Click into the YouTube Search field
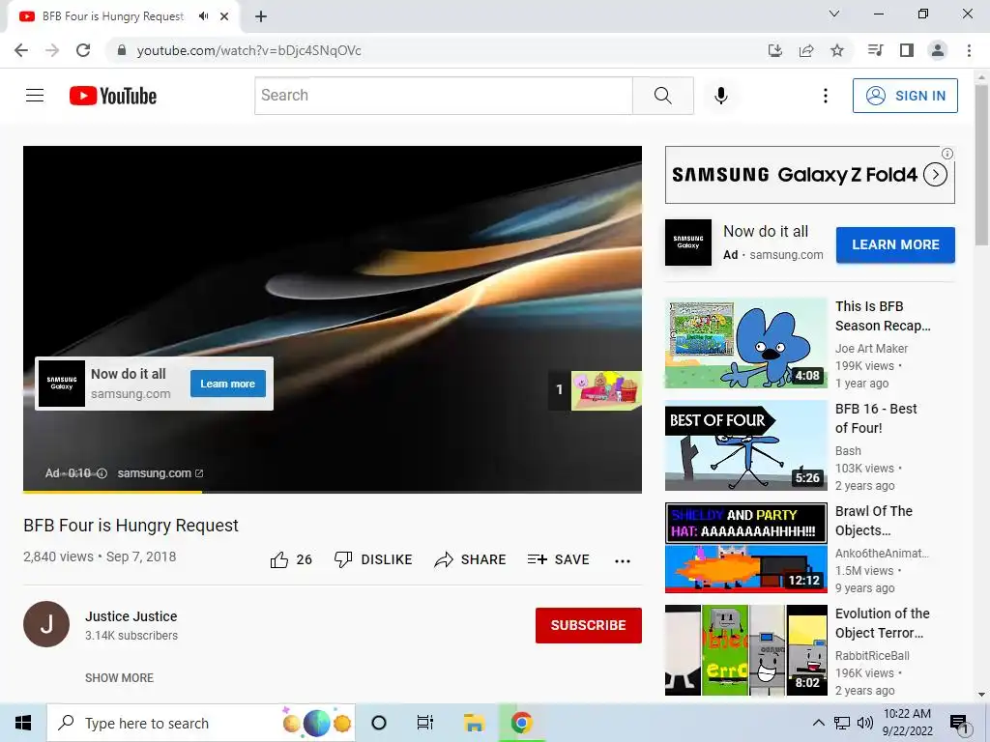Screen dimensions: 990x742 (443, 96)
